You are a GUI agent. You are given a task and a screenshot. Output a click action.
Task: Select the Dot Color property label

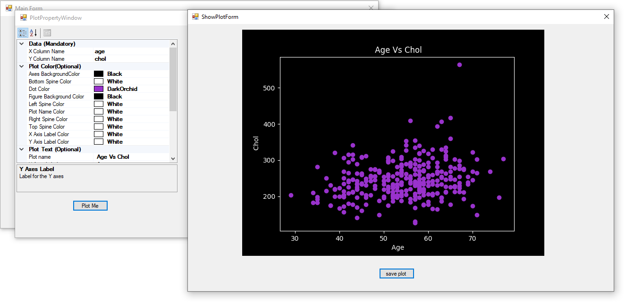[x=39, y=89]
